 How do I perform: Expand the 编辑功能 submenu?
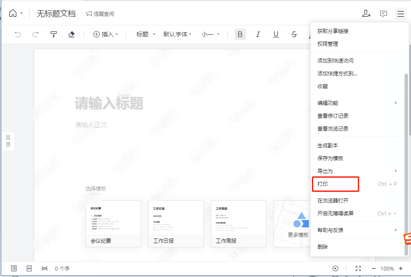coord(357,103)
